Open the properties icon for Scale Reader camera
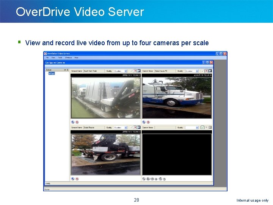The width and height of the screenshot is (273, 205). 139,128
